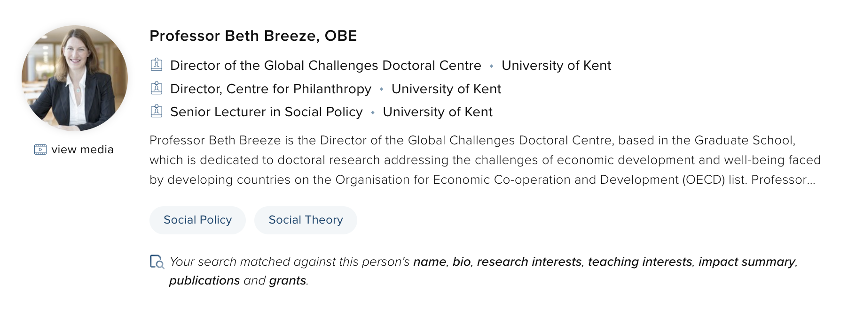
Task: Open the 'view media' text link
Action: 82,150
